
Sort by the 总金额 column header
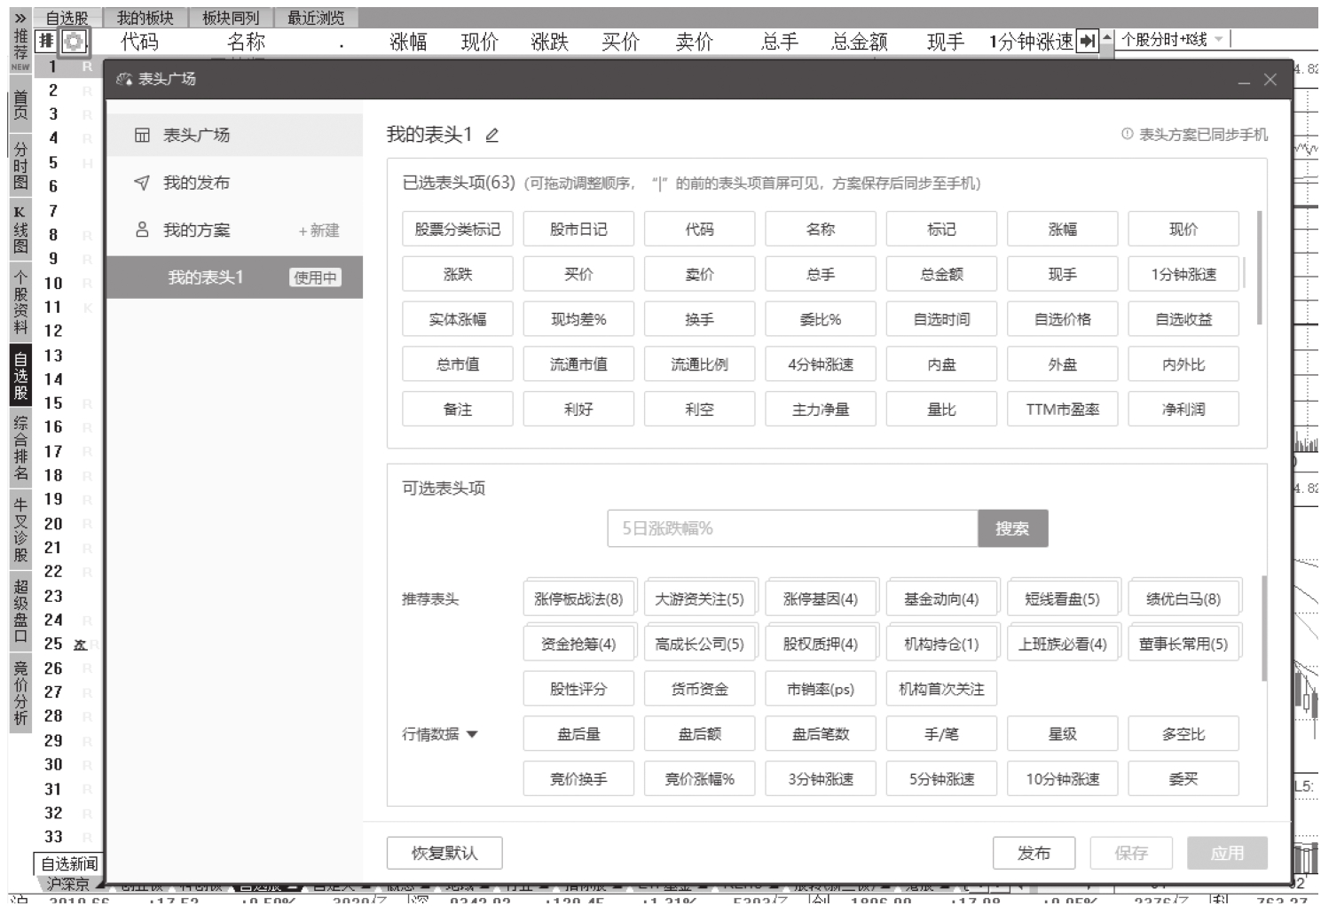click(859, 41)
